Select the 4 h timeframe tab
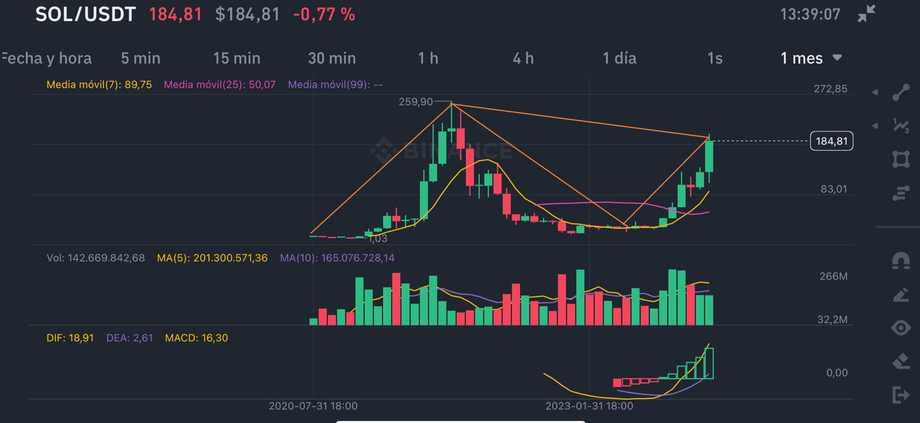This screenshot has width=920, height=423. 523,58
